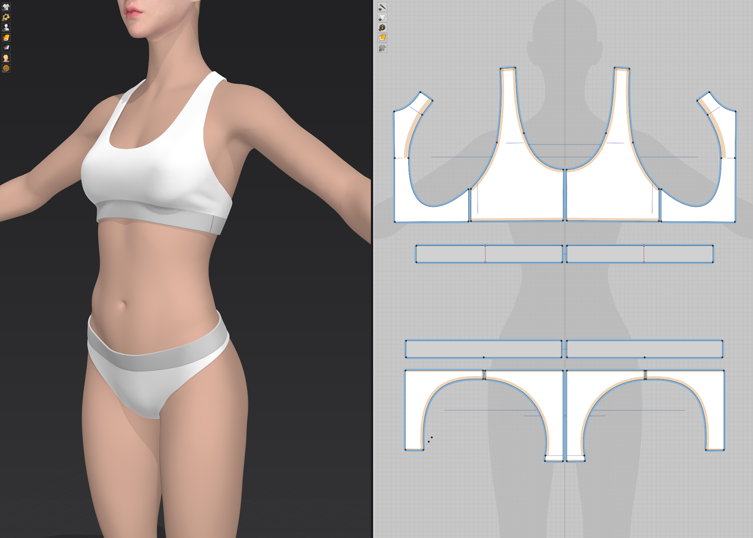Open the 3D garment surface display options
The height and width of the screenshot is (538, 753).
pos(6,38)
